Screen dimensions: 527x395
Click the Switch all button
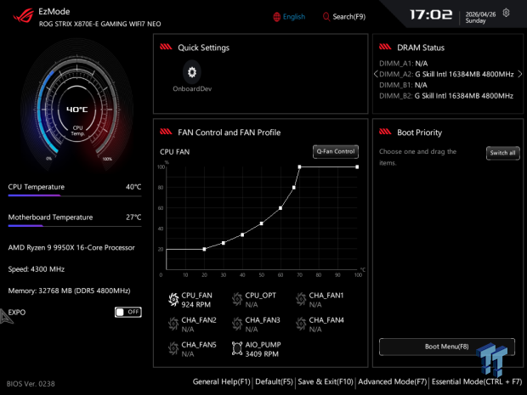tap(502, 153)
